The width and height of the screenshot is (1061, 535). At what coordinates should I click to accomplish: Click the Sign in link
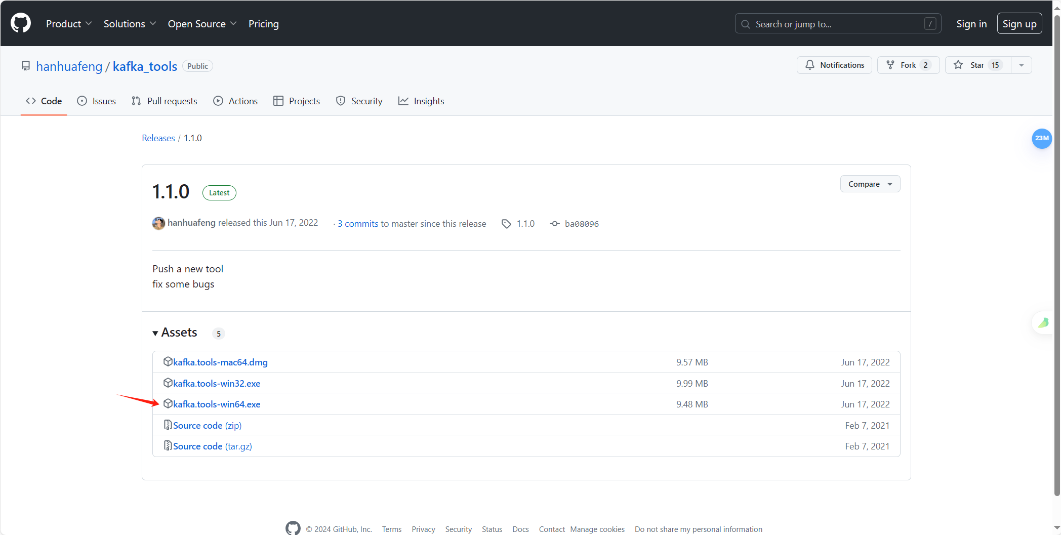click(x=971, y=24)
